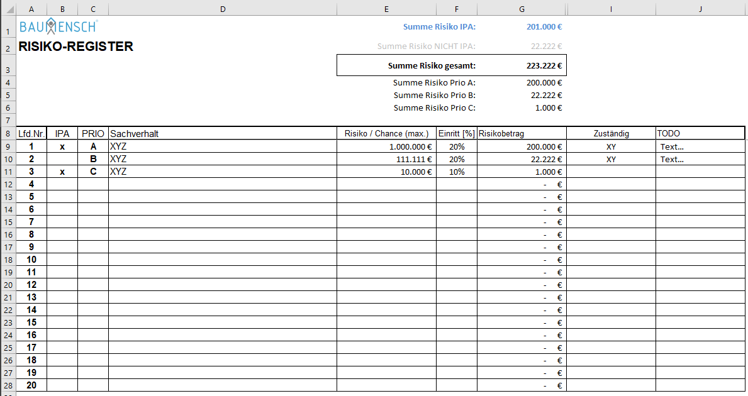
Task: Select the IPA mark 'x' for Lfd.Nr. 1
Action: (62, 146)
